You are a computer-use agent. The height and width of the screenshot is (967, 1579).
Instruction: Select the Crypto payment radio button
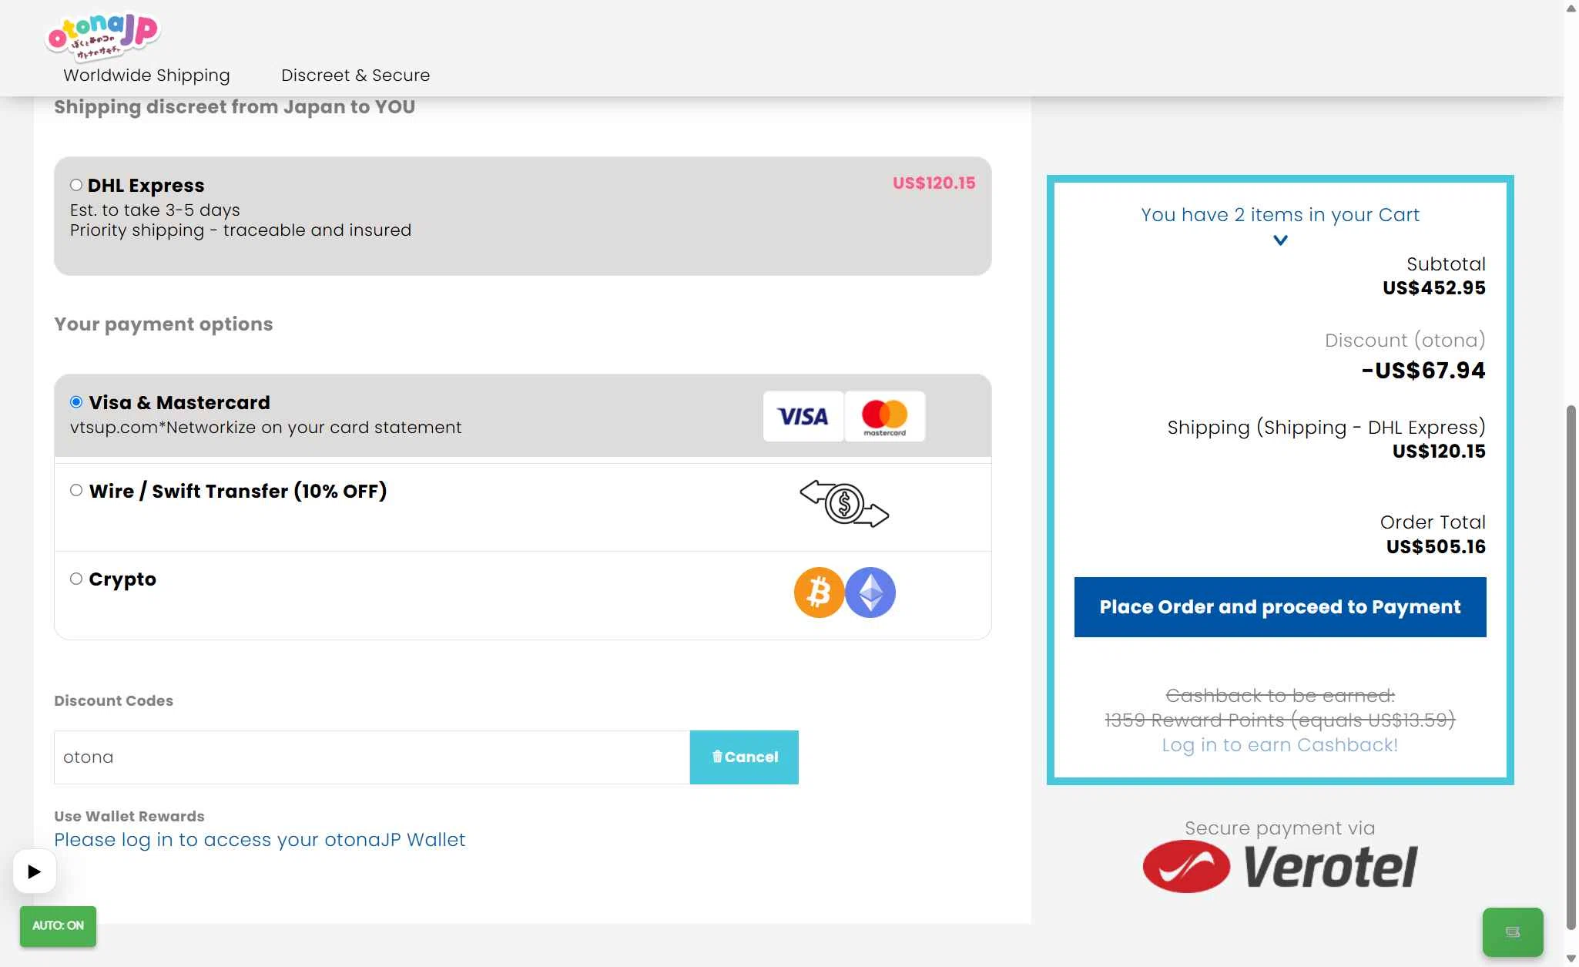76,579
